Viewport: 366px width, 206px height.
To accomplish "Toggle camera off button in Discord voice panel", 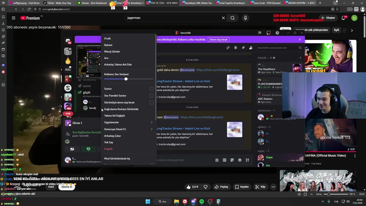I will [x=72, y=149].
